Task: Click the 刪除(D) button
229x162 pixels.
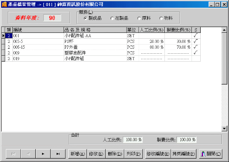Action: click(115, 154)
